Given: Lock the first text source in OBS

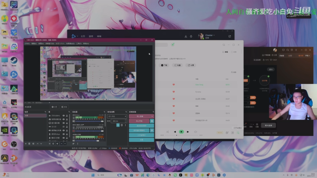Looking at the screenshot, I should point(67,116).
